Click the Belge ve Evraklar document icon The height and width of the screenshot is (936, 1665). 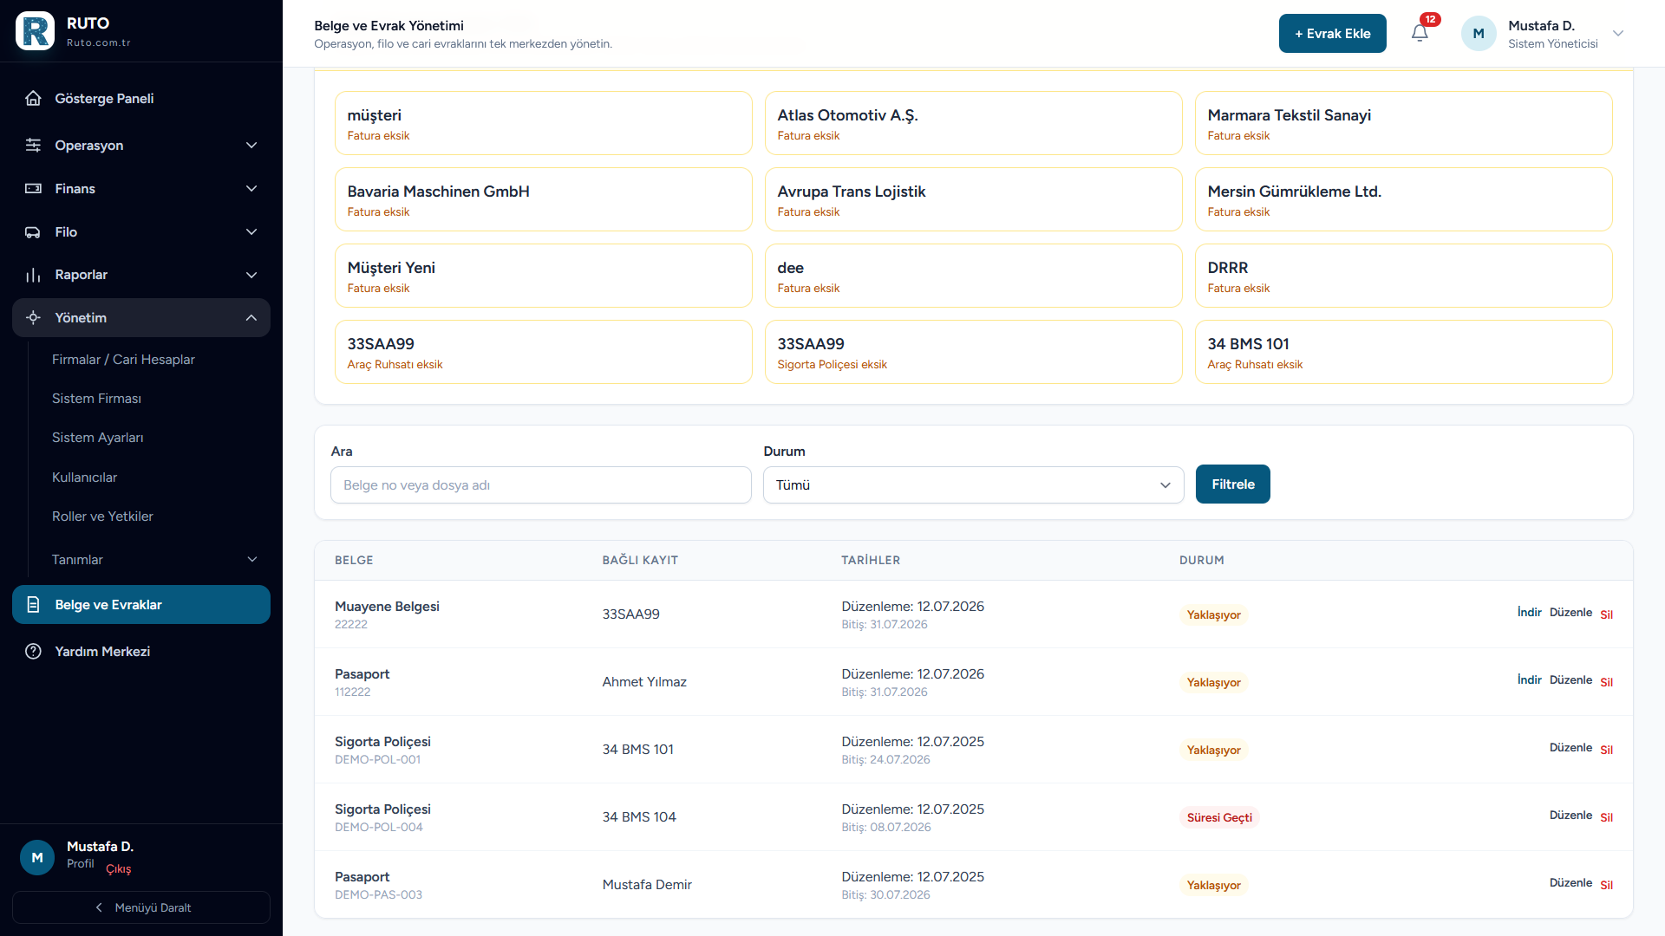point(33,604)
